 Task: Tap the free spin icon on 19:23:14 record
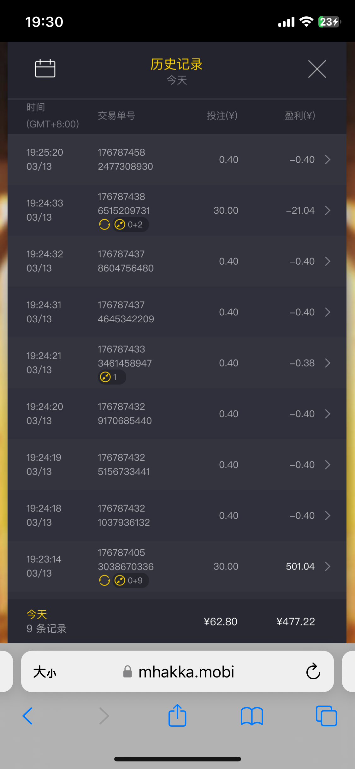[x=104, y=580]
